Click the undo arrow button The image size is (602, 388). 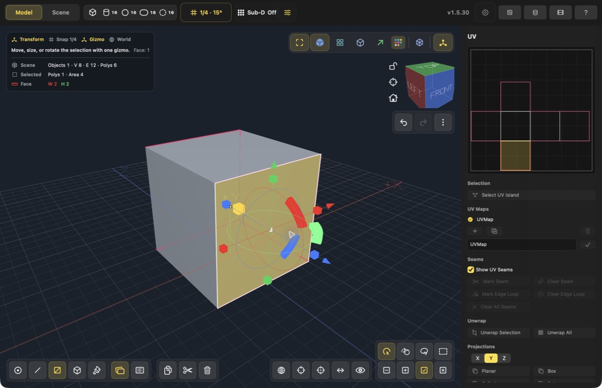pos(404,122)
